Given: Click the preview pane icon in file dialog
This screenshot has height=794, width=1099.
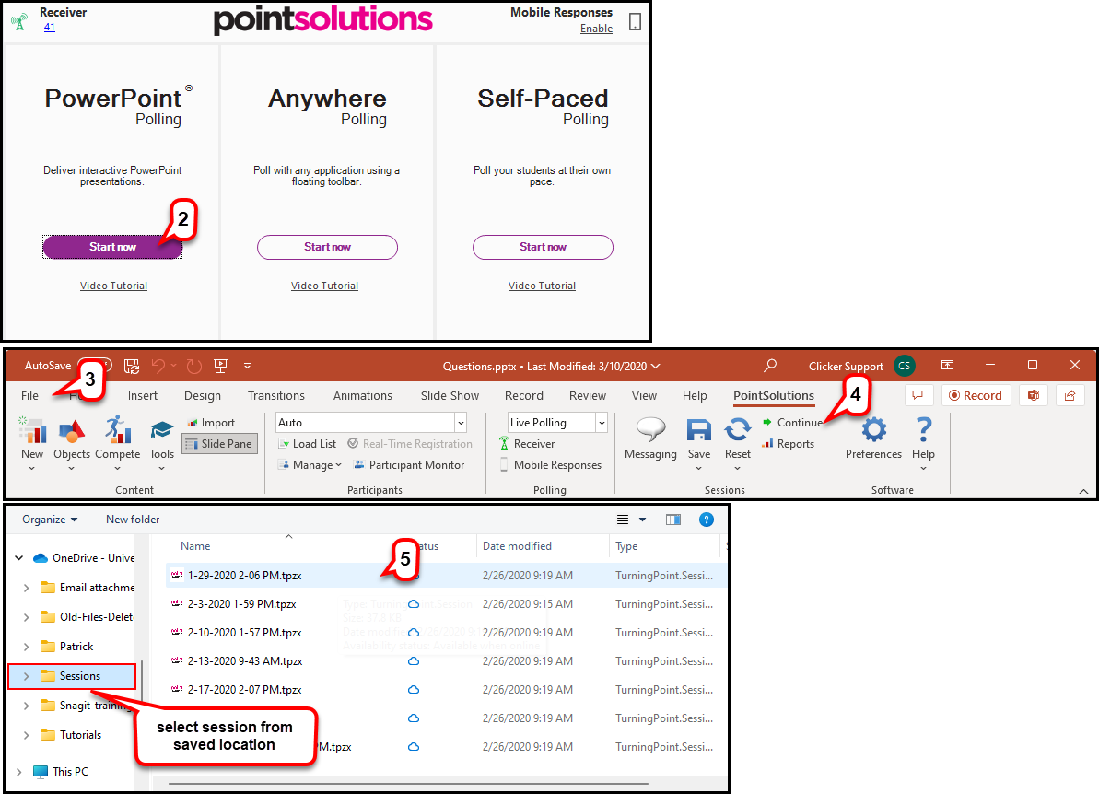Looking at the screenshot, I should (672, 520).
